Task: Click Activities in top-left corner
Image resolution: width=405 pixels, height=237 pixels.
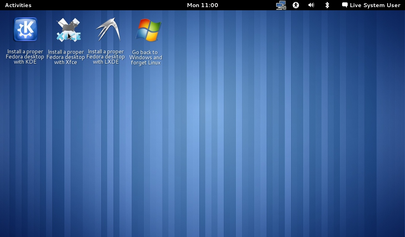Action: click(x=18, y=5)
